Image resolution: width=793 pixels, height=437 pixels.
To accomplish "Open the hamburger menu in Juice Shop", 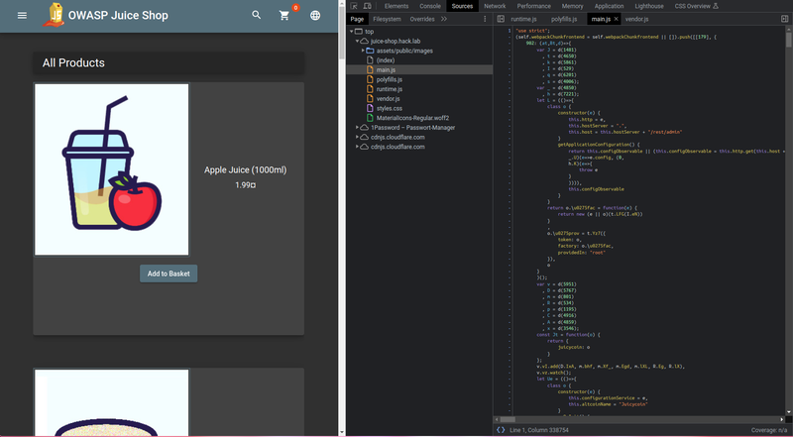I will click(22, 16).
